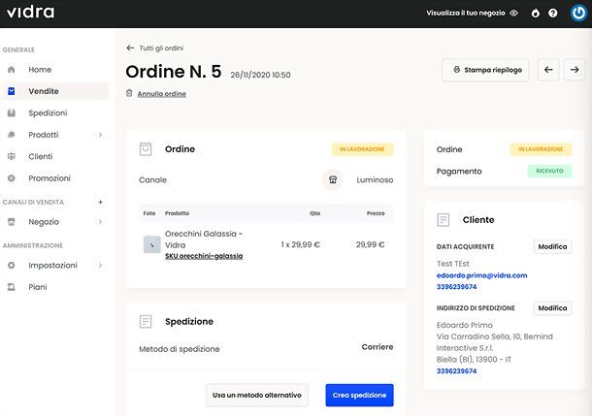Select Vendite in the sidebar

(44, 91)
